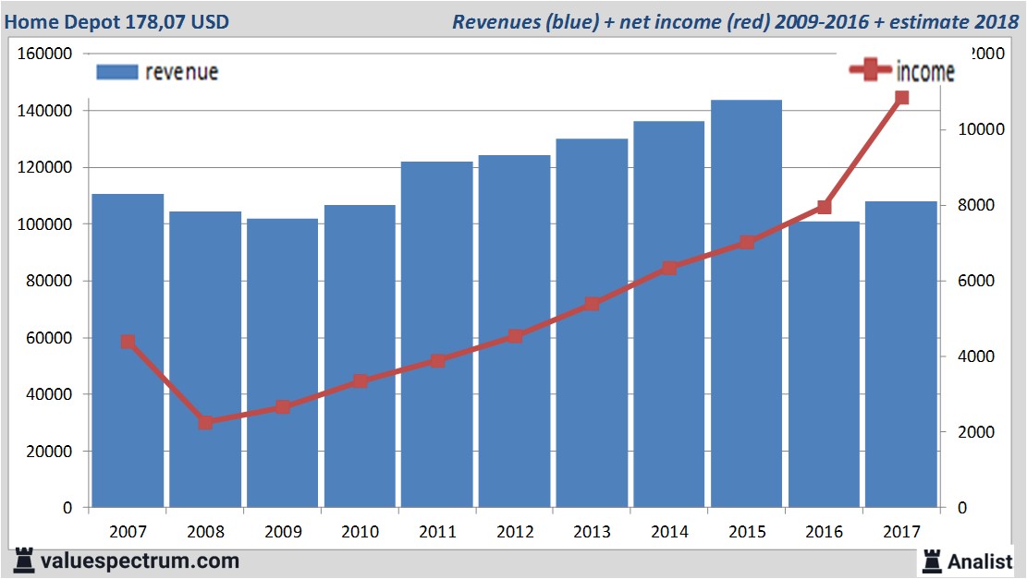Click the 2007 income data point
The image size is (1027, 579).
pyautogui.click(x=128, y=342)
